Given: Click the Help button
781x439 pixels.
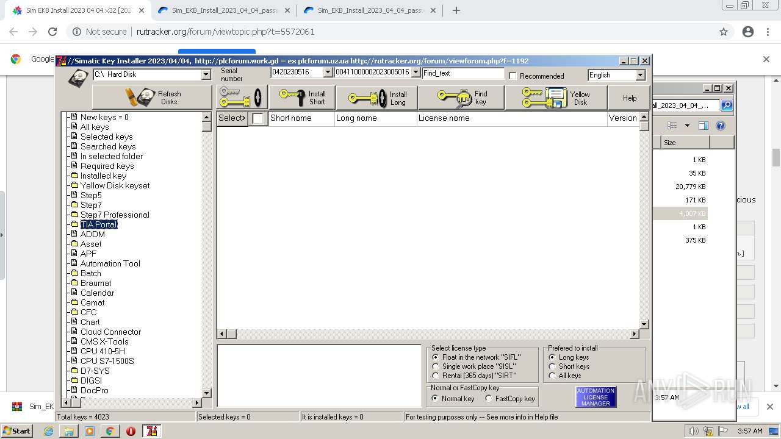Looking at the screenshot, I should [x=630, y=98].
